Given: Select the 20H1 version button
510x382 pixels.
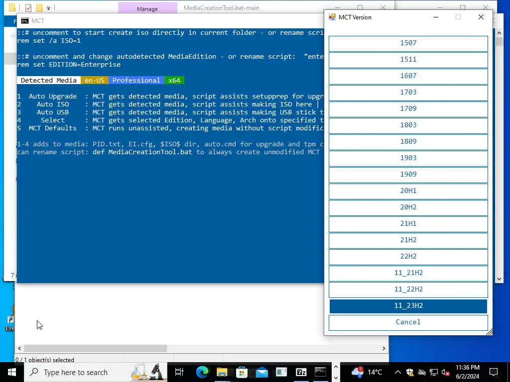Looking at the screenshot, I should click(408, 191).
